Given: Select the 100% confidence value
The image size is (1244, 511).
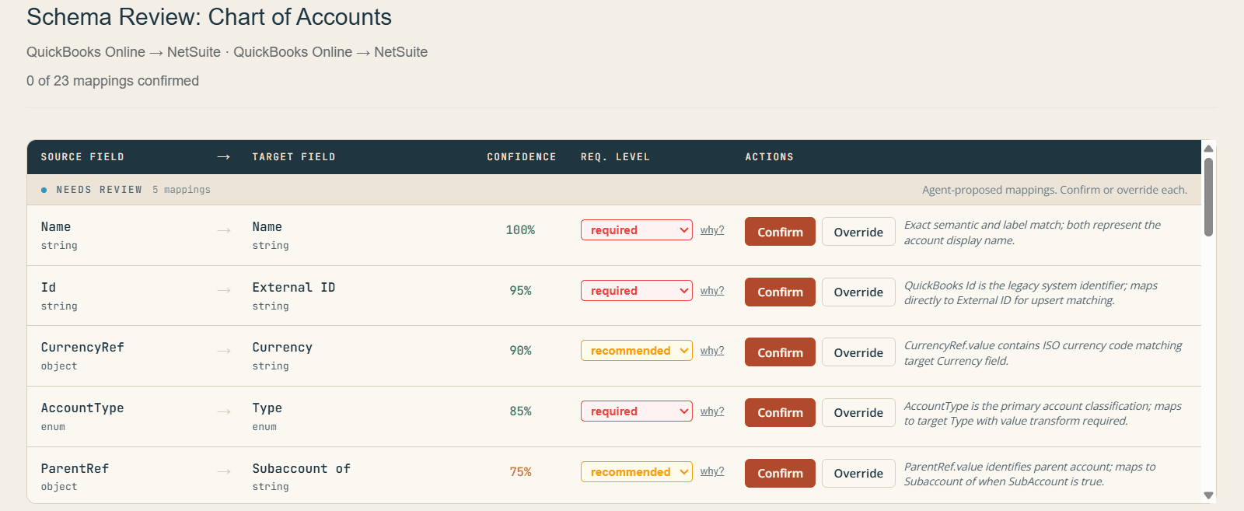Looking at the screenshot, I should pos(520,230).
